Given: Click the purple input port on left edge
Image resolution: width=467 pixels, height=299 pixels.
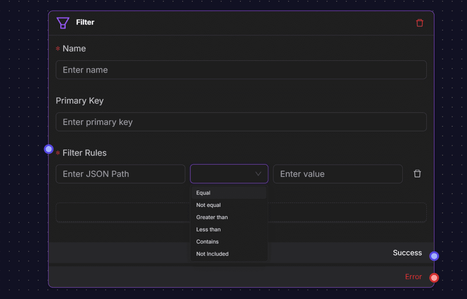Looking at the screenshot, I should (49, 149).
